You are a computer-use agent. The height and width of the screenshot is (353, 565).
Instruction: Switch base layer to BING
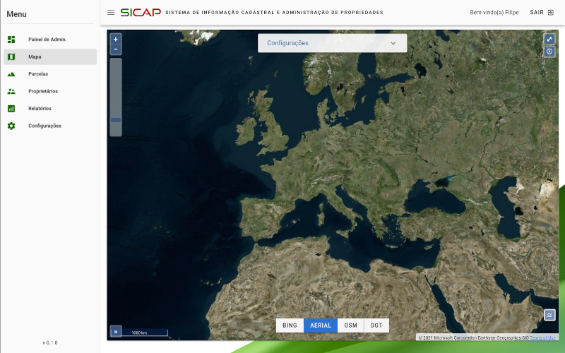tap(290, 325)
